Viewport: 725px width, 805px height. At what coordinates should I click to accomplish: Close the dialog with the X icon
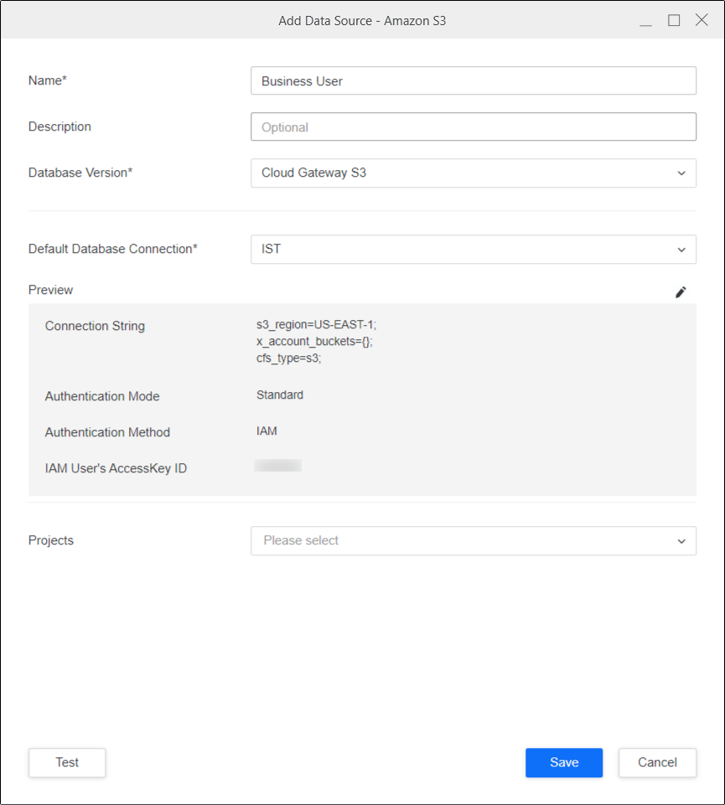tap(702, 20)
